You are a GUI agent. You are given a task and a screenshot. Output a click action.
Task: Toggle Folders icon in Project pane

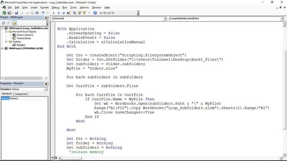point(14,23)
